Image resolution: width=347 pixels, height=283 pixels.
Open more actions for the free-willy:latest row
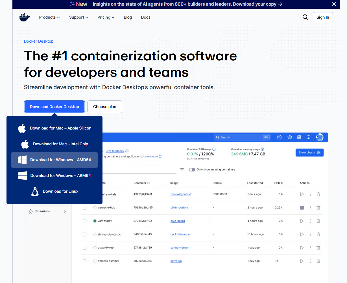[x=310, y=194]
